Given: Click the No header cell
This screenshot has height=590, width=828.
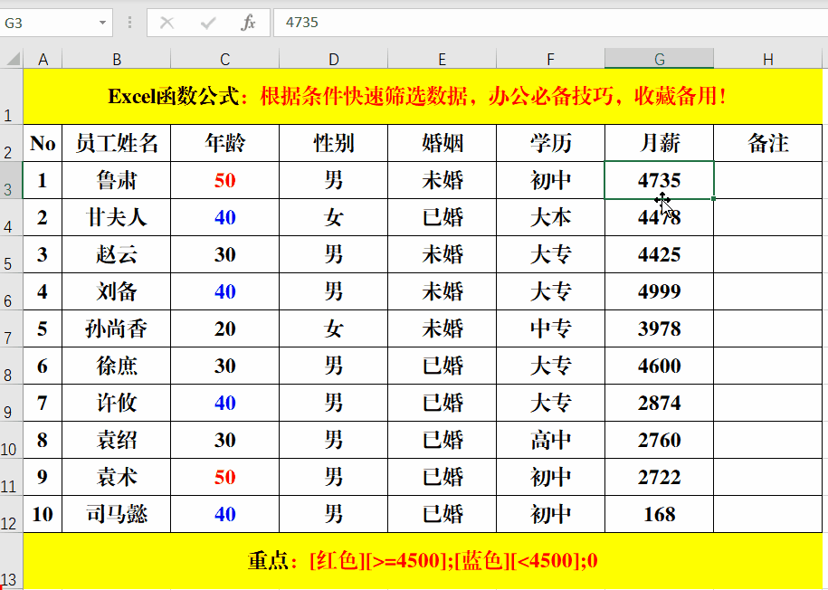Looking at the screenshot, I should 43,143.
